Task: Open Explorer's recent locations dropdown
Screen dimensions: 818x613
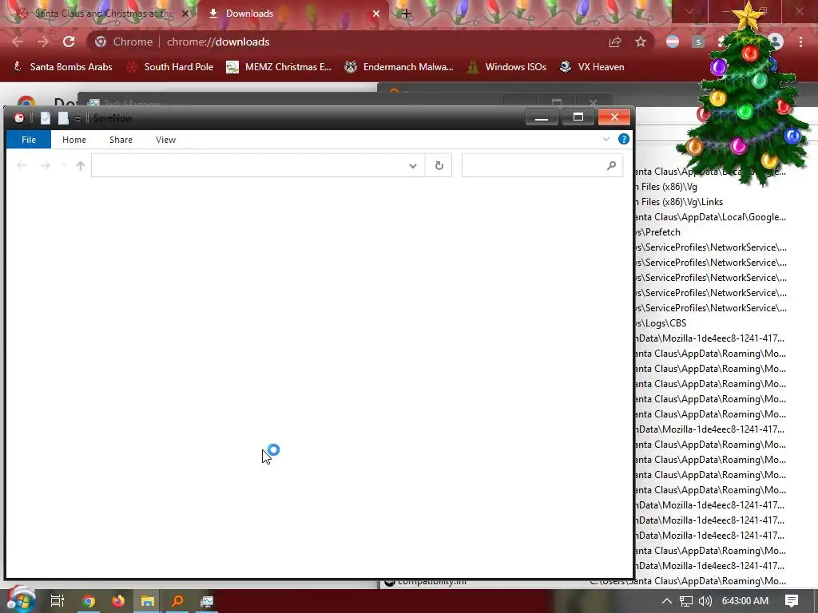Action: click(x=63, y=165)
